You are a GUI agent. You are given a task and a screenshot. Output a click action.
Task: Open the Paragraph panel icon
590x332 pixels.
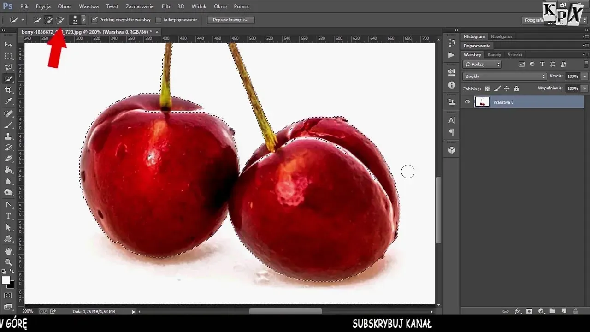pyautogui.click(x=451, y=132)
